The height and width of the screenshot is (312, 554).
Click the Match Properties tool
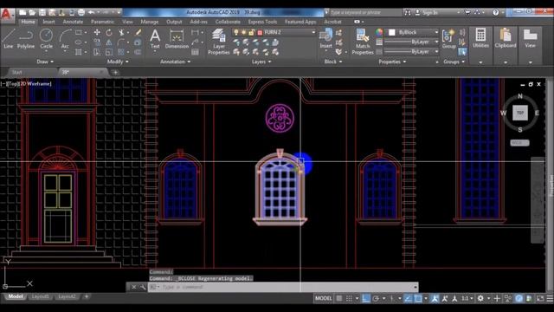tap(363, 42)
